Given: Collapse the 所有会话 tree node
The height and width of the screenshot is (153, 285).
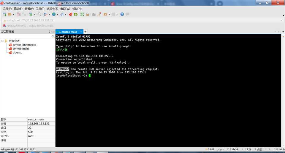Looking at the screenshot, I should click(x=2, y=41).
